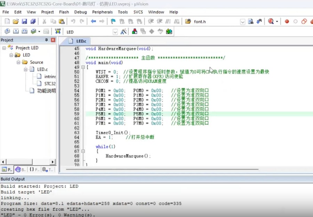
Task: Select the 功能说明 file in project tree
Action: [x=46, y=91]
